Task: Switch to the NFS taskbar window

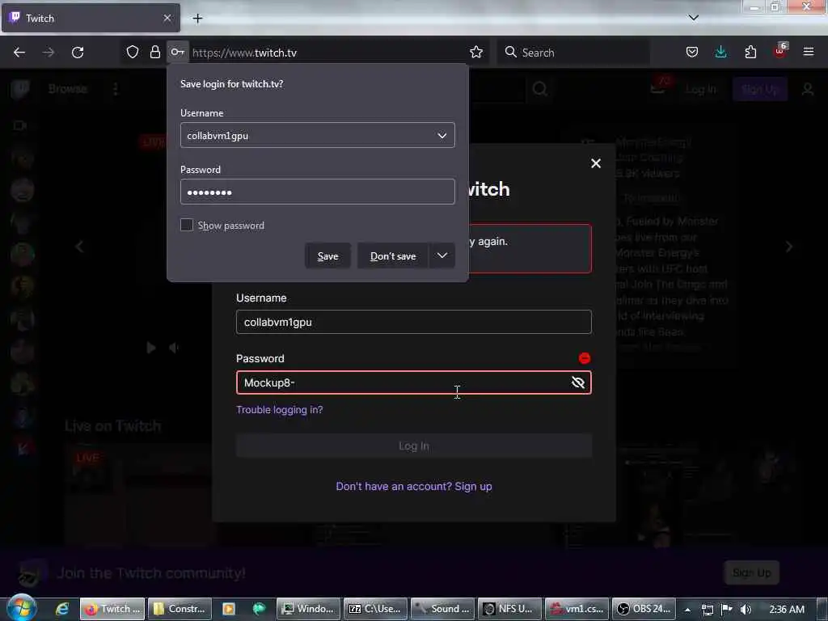Action: [510, 609]
